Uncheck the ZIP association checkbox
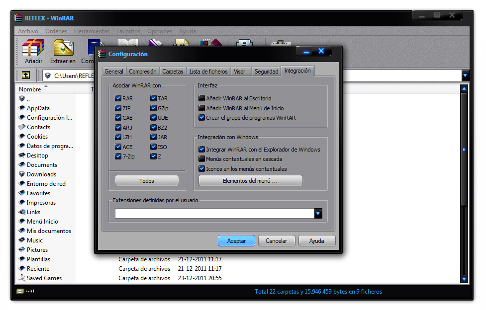Screen dimensions: 486x310 tap(118, 108)
